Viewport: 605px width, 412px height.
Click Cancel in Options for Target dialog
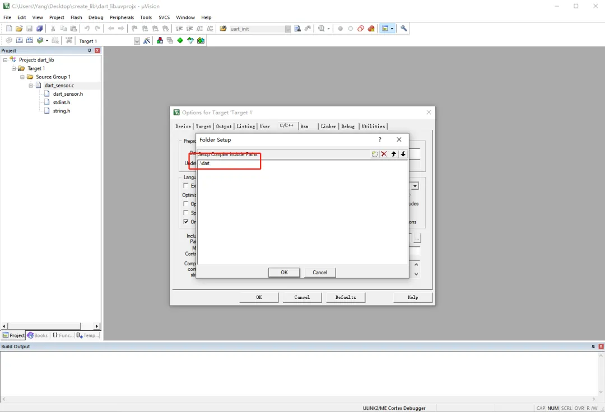click(302, 297)
